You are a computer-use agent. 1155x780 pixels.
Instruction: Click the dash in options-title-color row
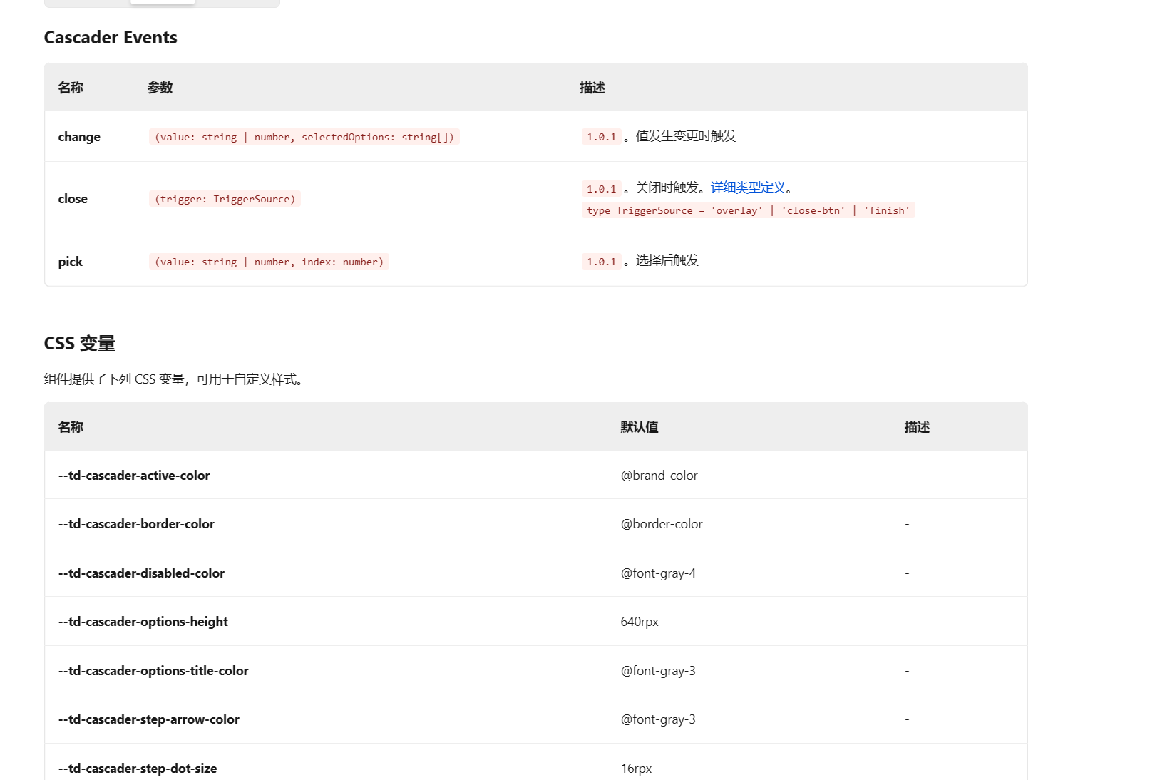point(907,671)
